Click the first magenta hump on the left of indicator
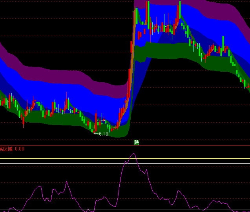Screen dimensions: 250x212 coord(38,187)
